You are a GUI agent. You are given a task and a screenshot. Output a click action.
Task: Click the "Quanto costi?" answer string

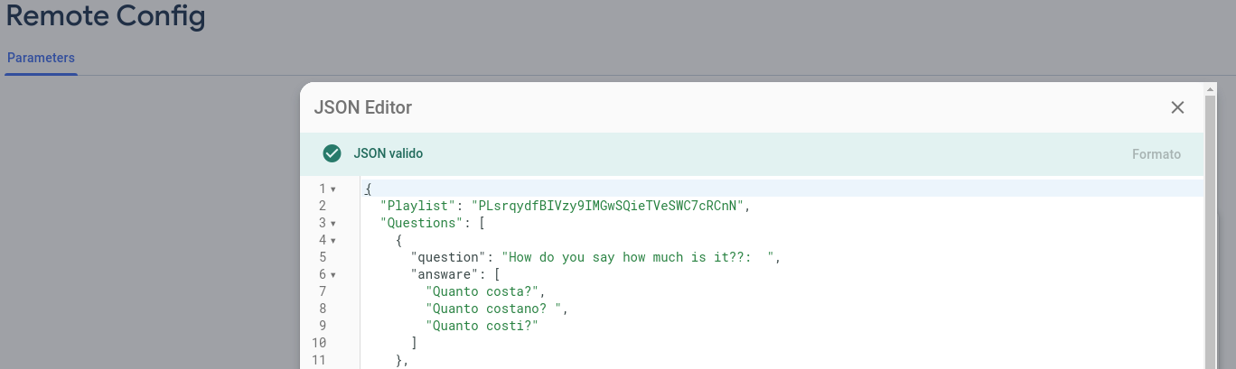(x=482, y=326)
